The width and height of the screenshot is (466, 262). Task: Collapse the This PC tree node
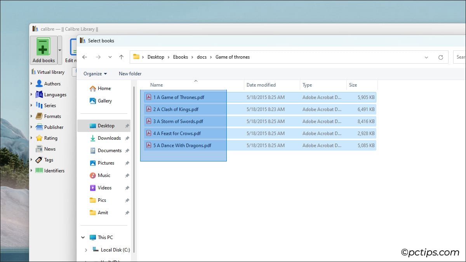(83, 238)
